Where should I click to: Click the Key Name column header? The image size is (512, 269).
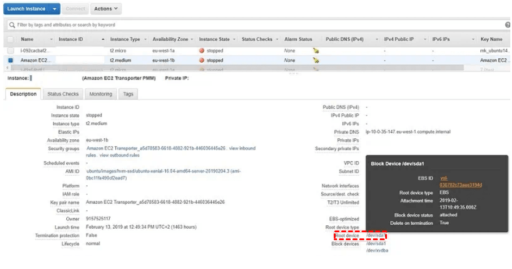[x=492, y=39]
